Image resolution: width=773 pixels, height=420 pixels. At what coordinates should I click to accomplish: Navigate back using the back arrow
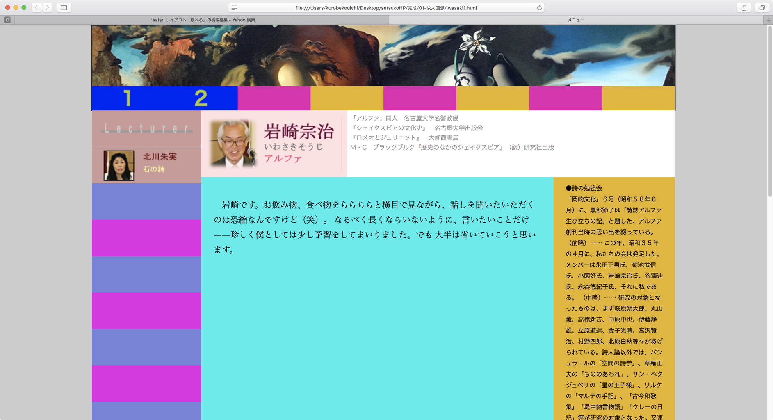36,7
